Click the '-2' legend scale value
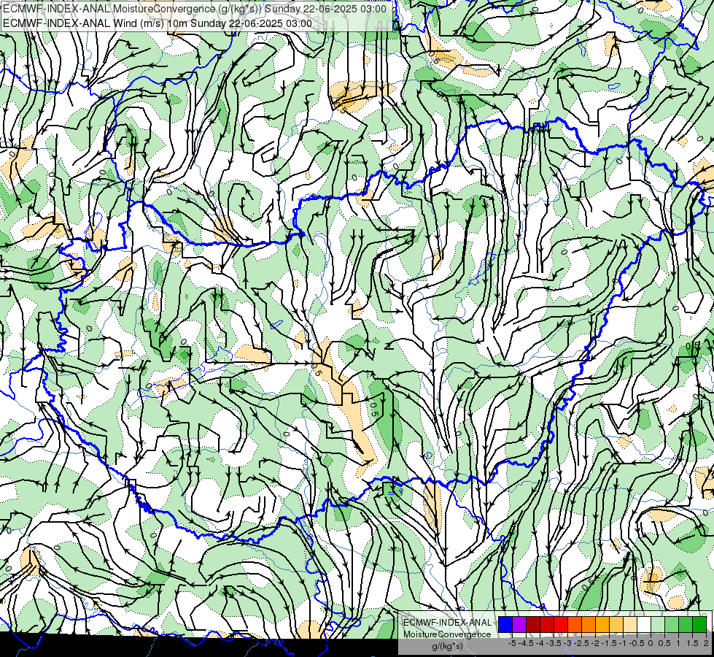 click(x=596, y=643)
